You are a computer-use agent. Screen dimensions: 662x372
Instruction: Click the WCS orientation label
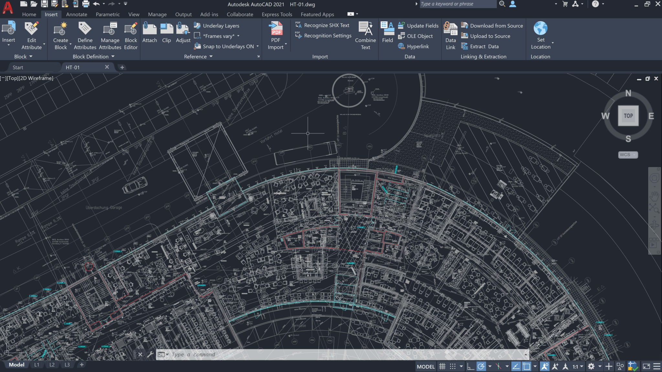(x=625, y=154)
